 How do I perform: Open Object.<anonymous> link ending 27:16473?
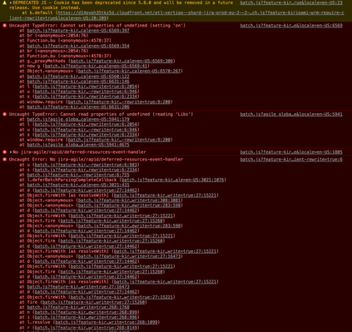pos(130,256)
